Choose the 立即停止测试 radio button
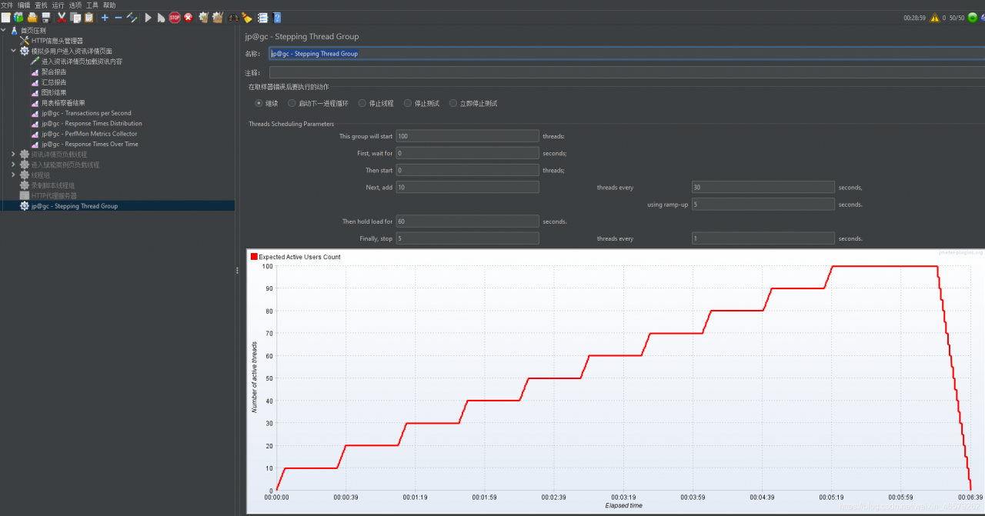Viewport: 985px width, 516px height. [x=453, y=103]
